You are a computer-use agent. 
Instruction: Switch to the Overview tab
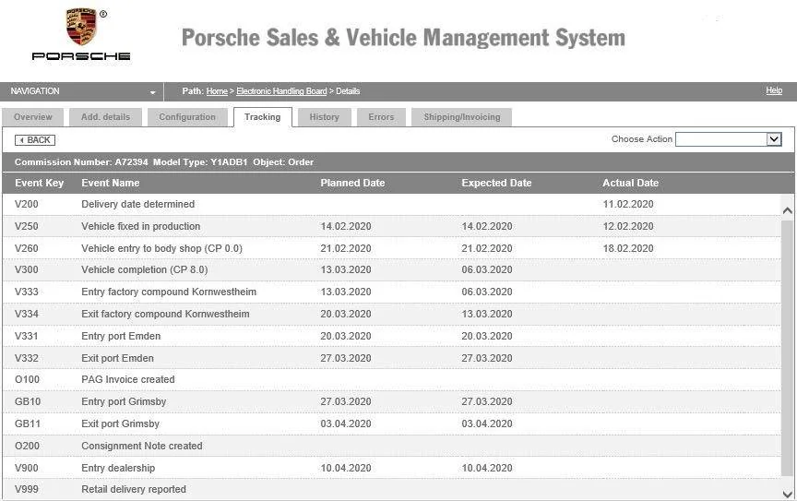tap(33, 117)
